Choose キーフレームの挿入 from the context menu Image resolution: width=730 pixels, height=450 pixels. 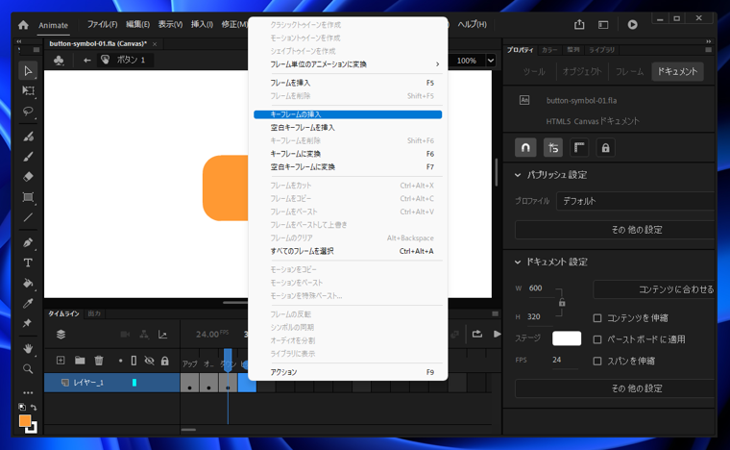(x=348, y=114)
